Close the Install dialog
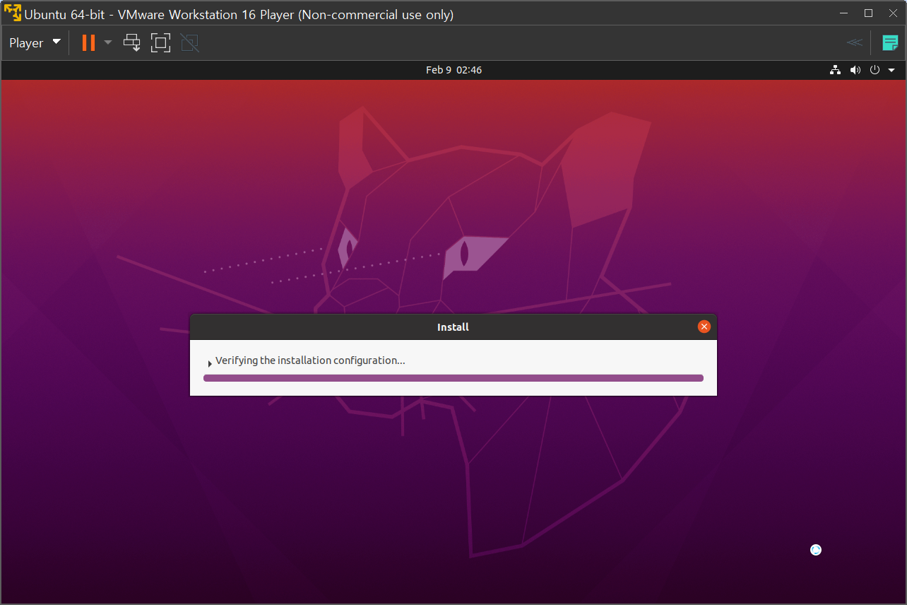This screenshot has height=605, width=907. tap(704, 327)
